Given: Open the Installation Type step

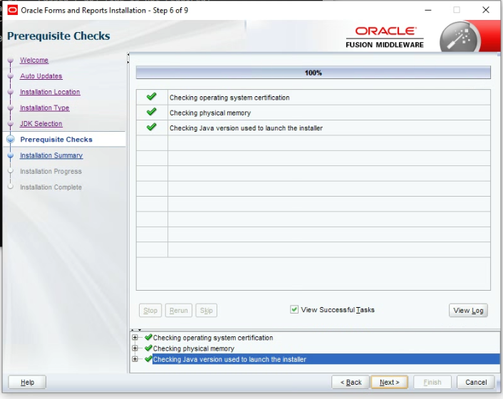Looking at the screenshot, I should point(45,108).
